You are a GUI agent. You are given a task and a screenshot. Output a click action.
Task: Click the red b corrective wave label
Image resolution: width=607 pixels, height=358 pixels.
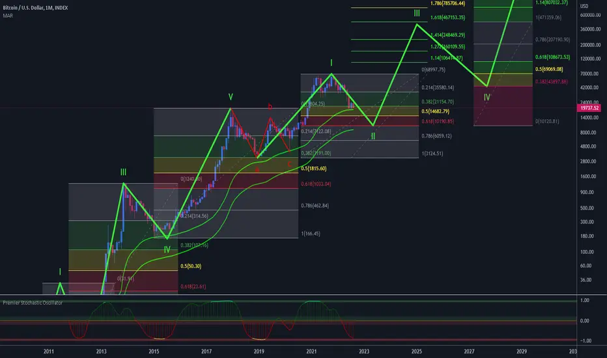270,107
